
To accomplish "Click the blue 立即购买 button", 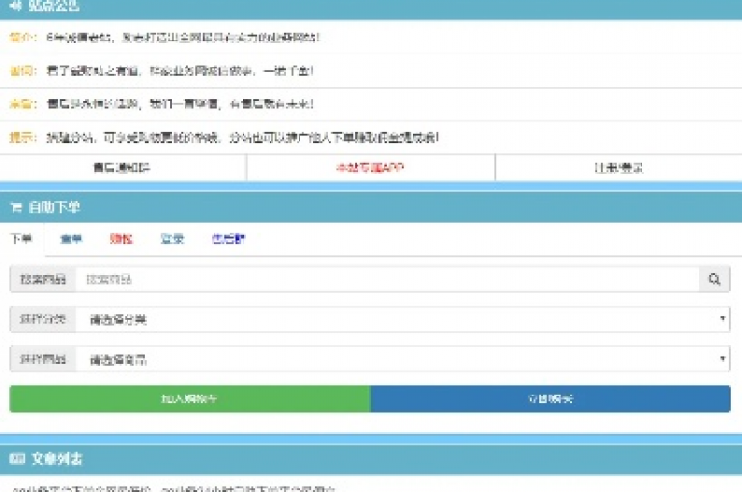I will 551,398.
